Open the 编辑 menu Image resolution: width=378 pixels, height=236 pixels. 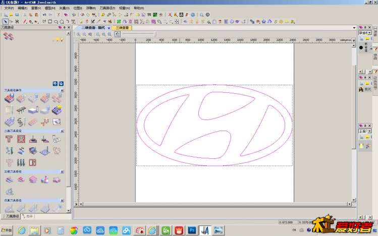[22, 8]
